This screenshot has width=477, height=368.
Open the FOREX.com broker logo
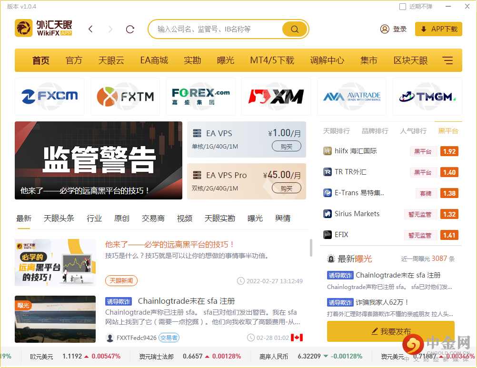point(201,97)
